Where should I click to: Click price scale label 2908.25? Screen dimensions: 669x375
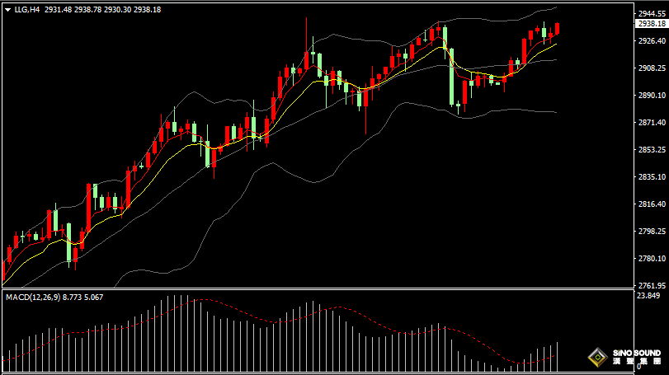[652, 68]
